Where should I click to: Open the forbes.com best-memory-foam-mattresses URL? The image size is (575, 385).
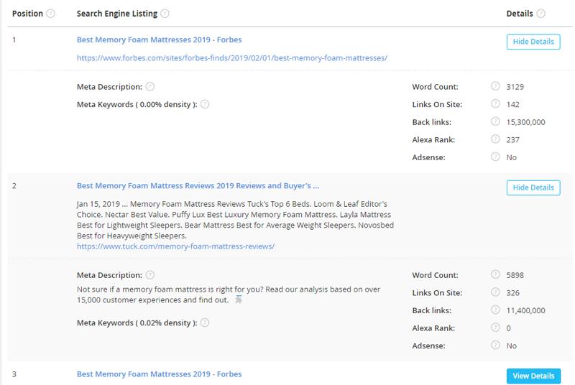[x=232, y=57]
